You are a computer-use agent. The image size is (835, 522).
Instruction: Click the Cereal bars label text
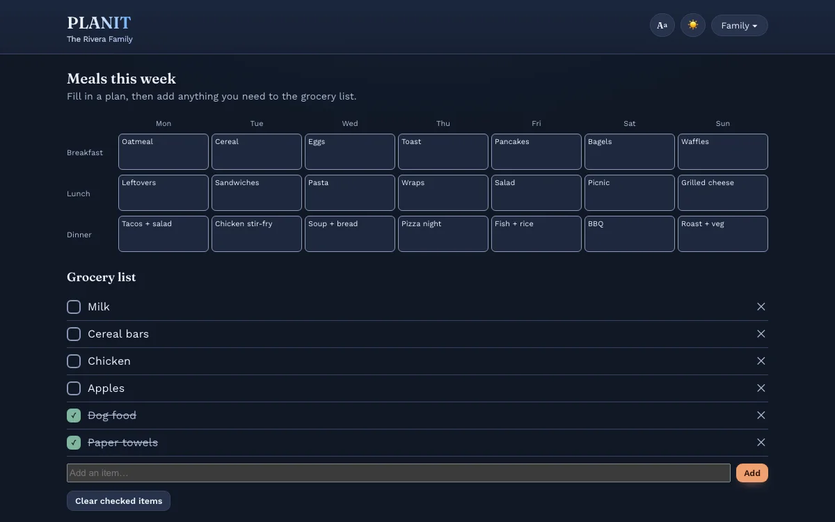click(x=118, y=334)
